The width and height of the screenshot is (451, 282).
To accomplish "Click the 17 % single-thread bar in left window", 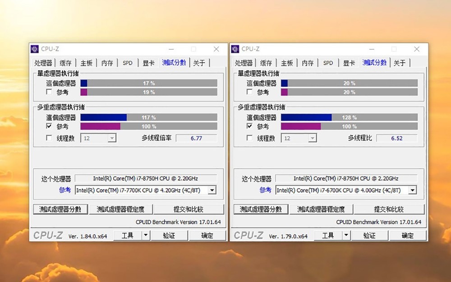I will [x=149, y=83].
